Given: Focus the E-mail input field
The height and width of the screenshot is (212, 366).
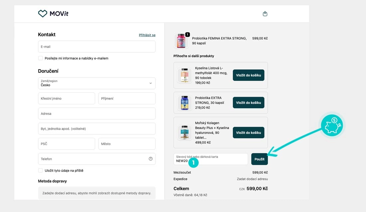Looking at the screenshot, I should pyautogui.click(x=96, y=46).
